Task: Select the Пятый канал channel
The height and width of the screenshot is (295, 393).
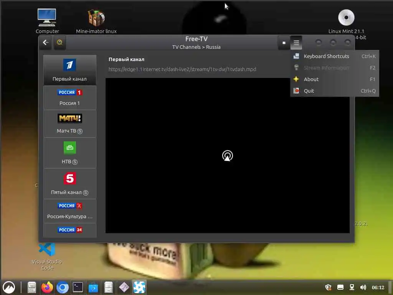Action: coord(70,184)
